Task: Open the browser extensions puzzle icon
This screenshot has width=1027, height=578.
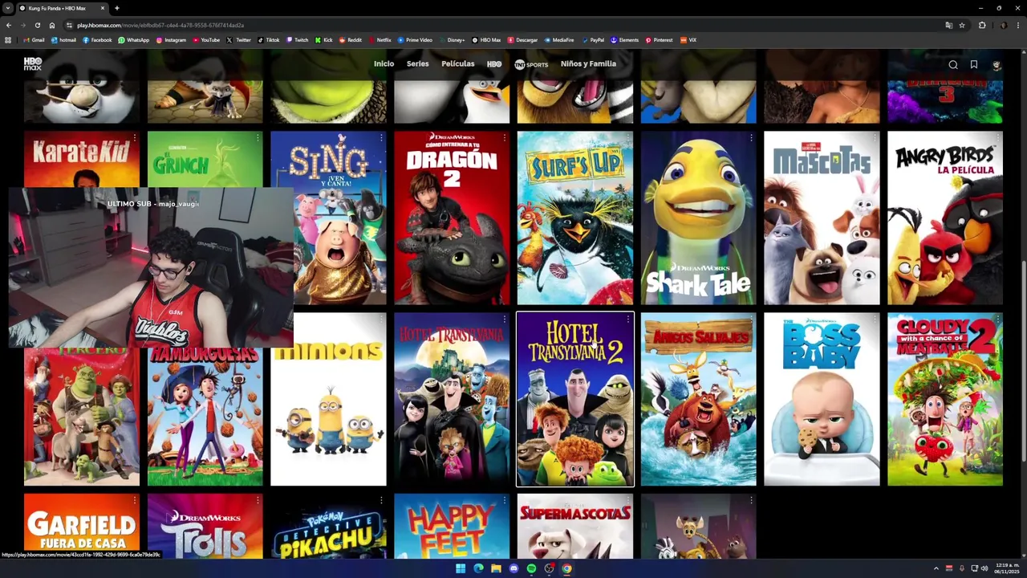Action: [x=982, y=25]
